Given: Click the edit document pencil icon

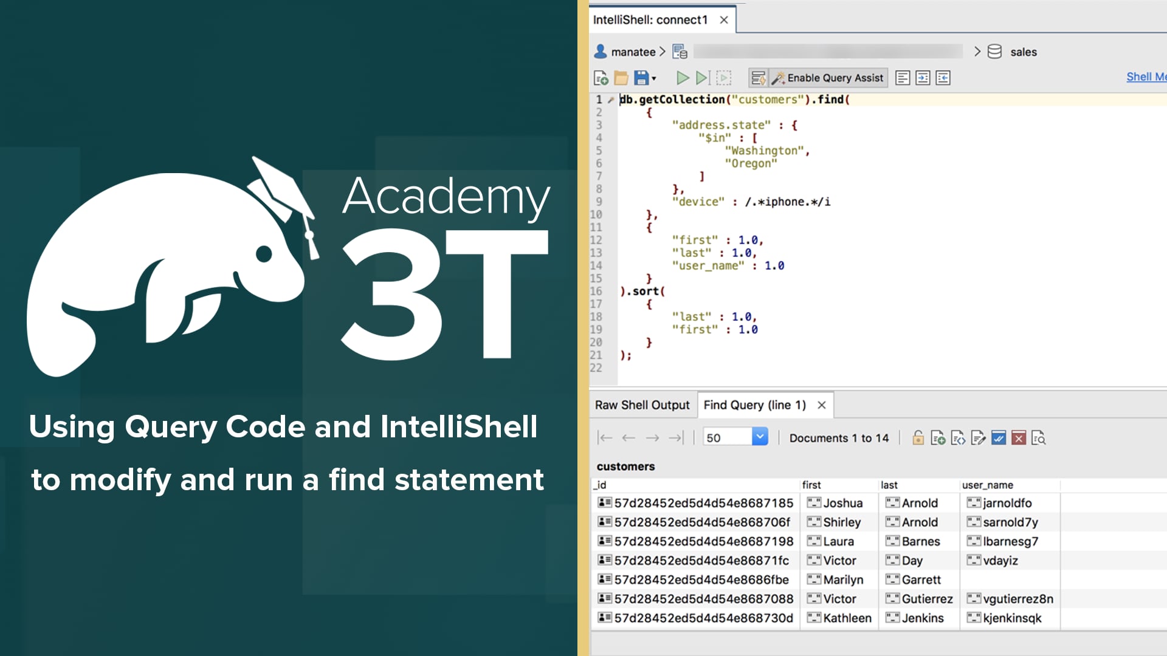Looking at the screenshot, I should point(978,438).
